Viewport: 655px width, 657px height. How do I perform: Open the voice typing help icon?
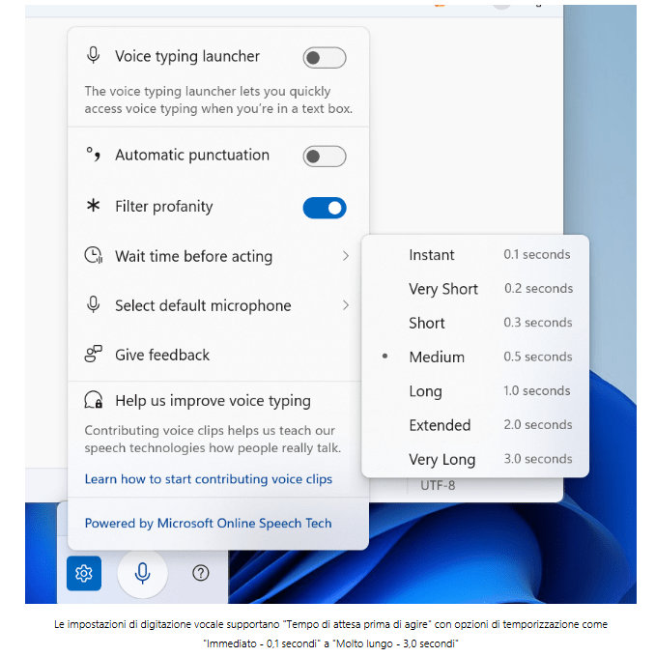click(201, 573)
